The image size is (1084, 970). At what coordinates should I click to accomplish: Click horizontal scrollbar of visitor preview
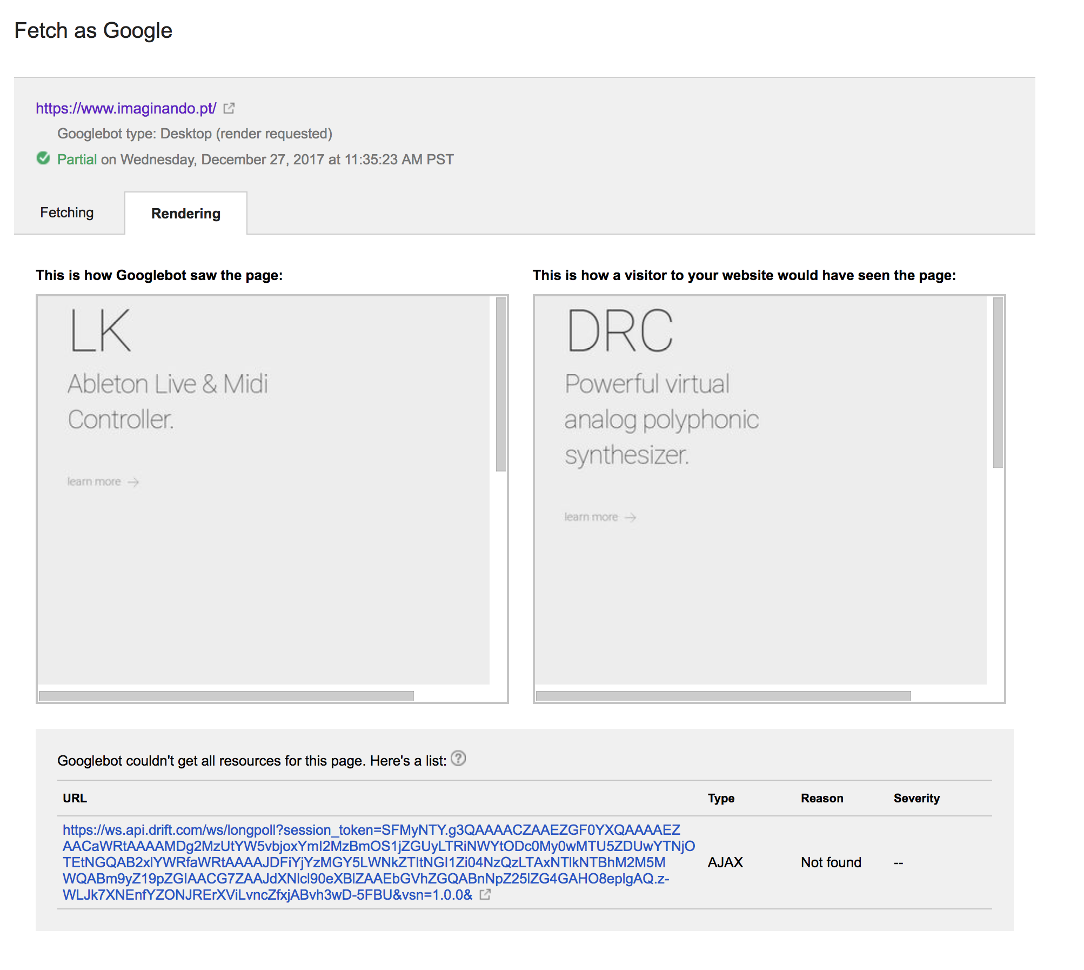tap(724, 696)
